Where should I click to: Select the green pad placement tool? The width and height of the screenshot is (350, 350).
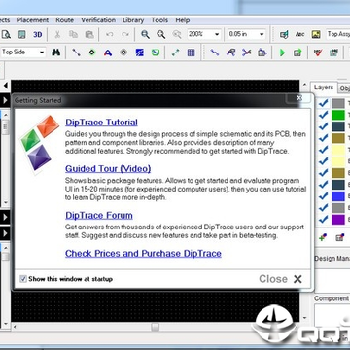[92, 52]
